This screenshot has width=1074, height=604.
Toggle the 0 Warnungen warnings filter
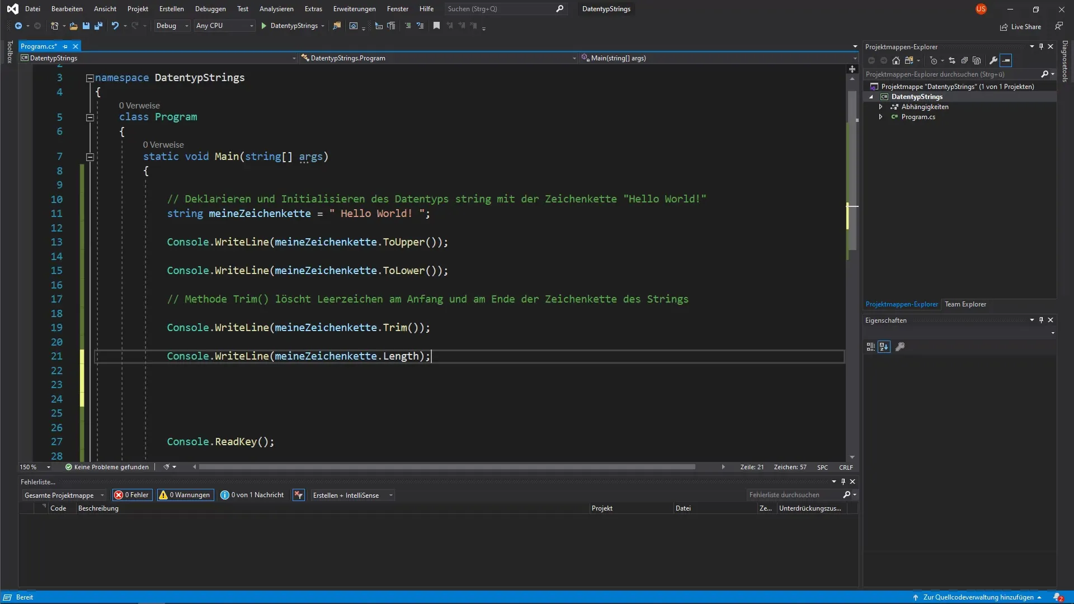click(185, 495)
